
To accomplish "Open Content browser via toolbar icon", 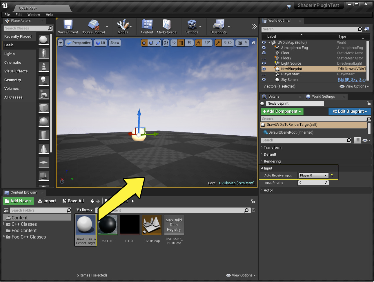I will (x=147, y=25).
